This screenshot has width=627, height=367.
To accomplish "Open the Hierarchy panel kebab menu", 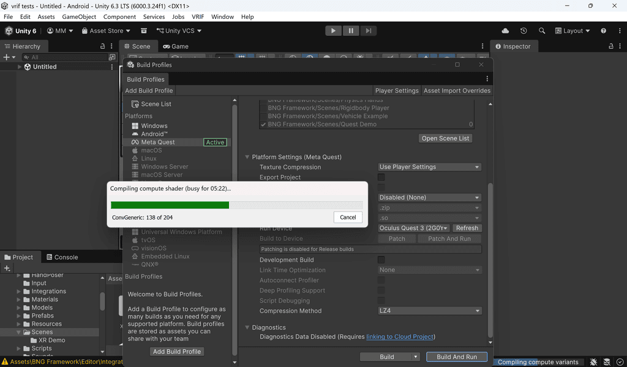I will point(111,46).
